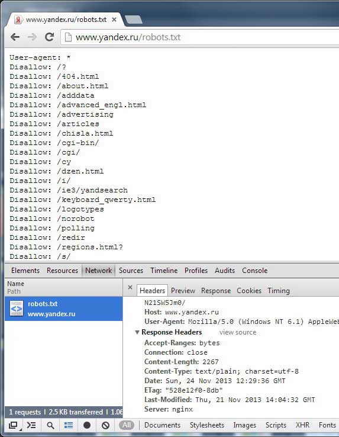
Task: Click the Date header value line
Action: [x=215, y=381]
